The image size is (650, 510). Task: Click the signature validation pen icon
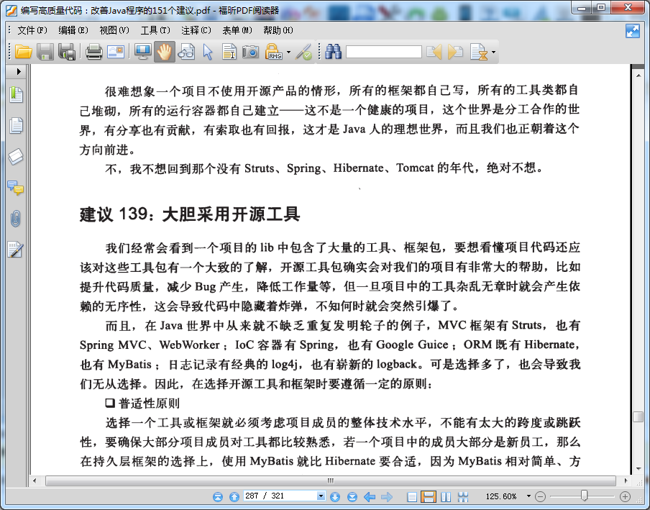(x=304, y=52)
